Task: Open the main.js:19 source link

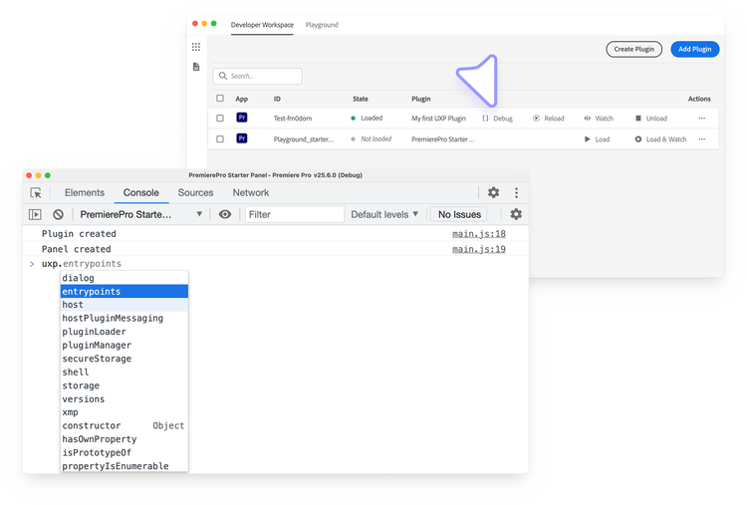Action: [x=479, y=249]
